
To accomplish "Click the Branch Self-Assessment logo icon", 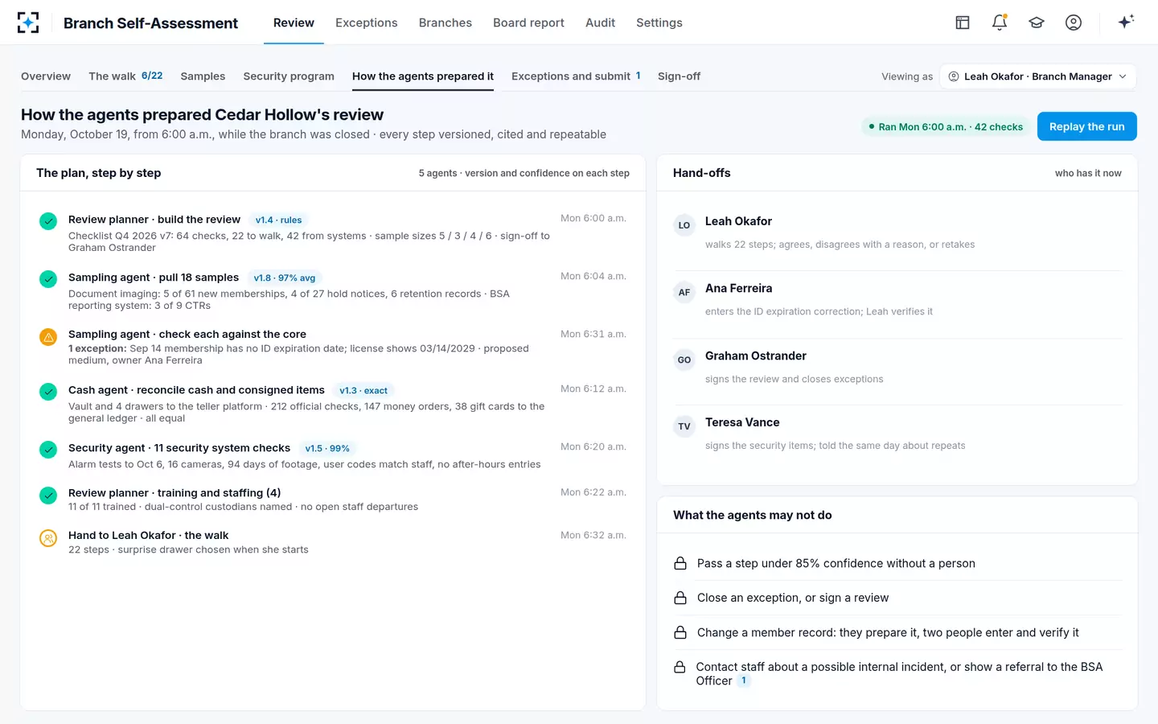I will (28, 23).
